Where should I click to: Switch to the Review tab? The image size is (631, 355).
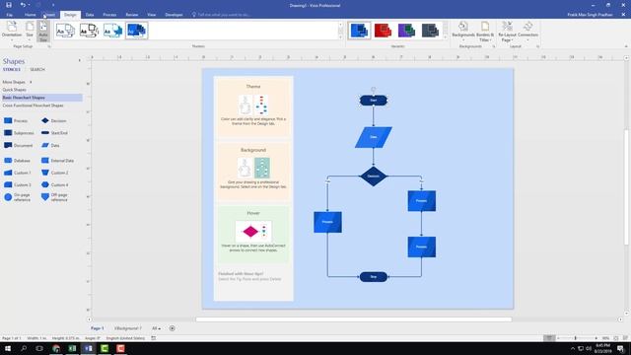pos(131,15)
